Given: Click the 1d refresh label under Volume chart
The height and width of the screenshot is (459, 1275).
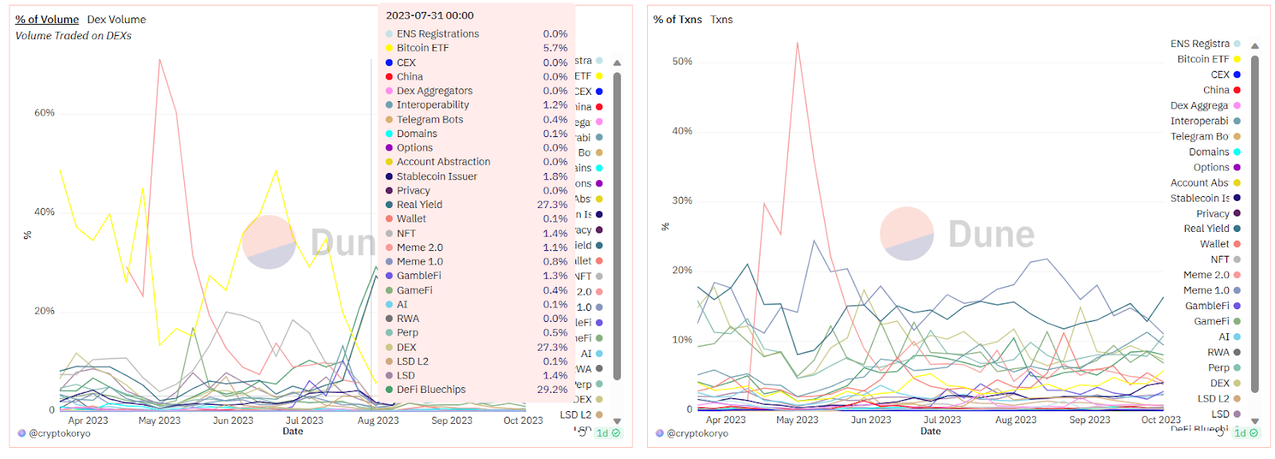Looking at the screenshot, I should pyautogui.click(x=602, y=433).
